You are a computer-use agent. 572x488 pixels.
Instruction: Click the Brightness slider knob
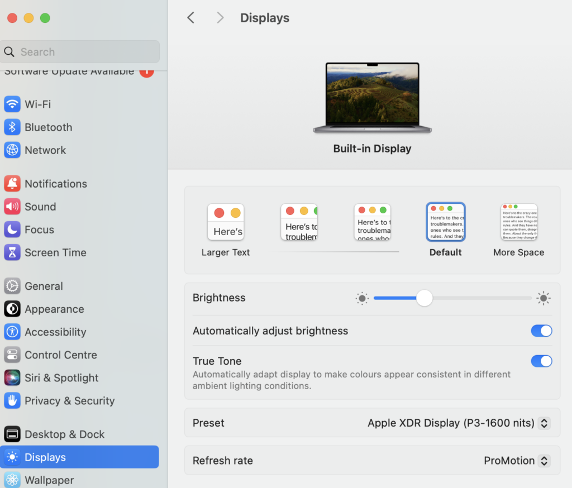(x=425, y=298)
